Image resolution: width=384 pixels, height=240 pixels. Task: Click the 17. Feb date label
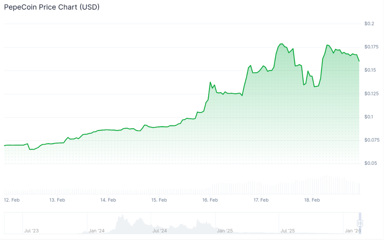click(x=261, y=200)
